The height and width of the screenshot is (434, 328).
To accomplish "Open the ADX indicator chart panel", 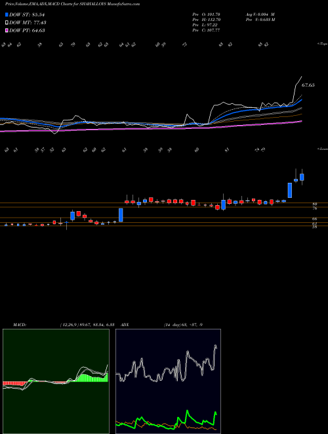I will pyautogui.click(x=168, y=381).
